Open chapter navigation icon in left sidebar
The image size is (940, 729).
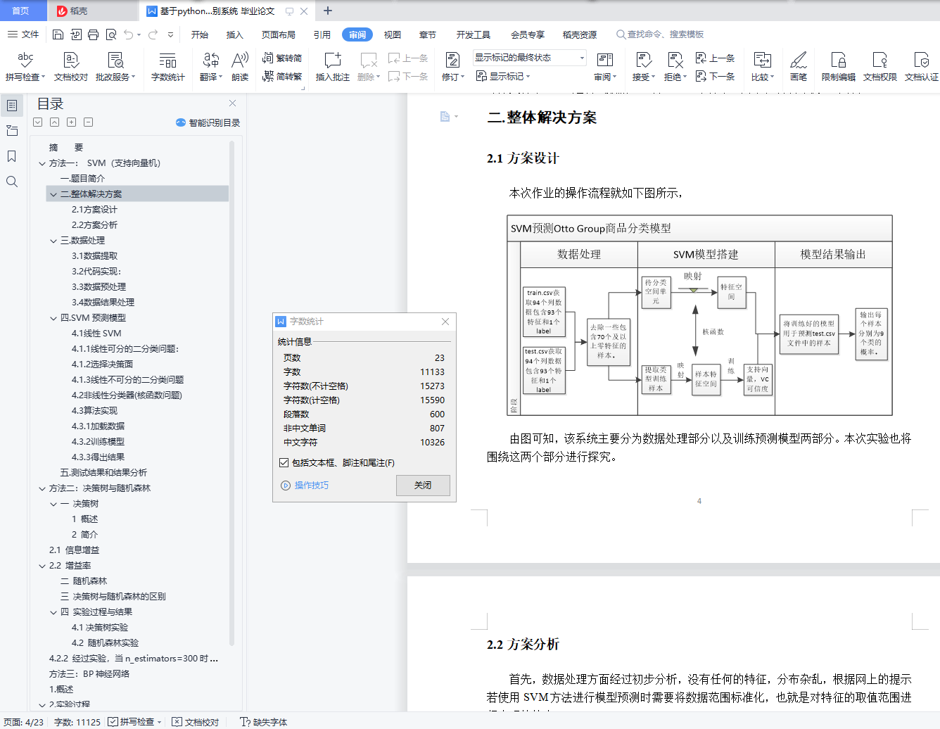pyautogui.click(x=12, y=131)
